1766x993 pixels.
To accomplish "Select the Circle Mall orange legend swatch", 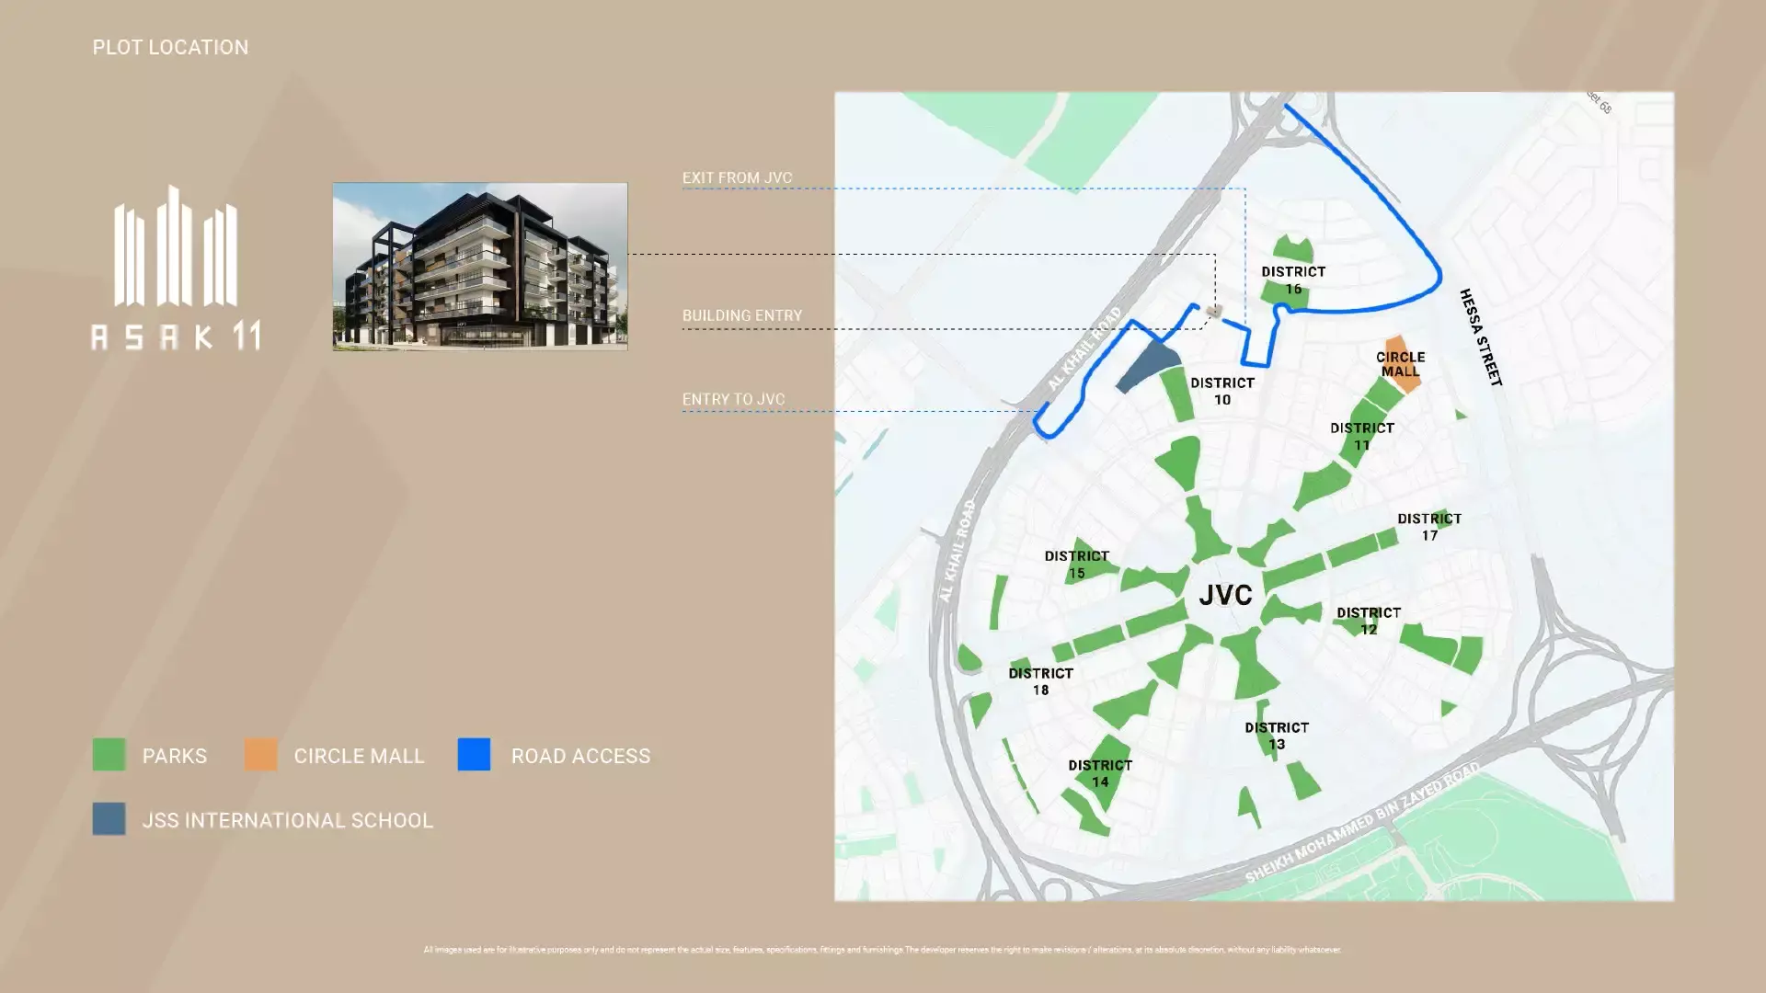I will pyautogui.click(x=260, y=756).
